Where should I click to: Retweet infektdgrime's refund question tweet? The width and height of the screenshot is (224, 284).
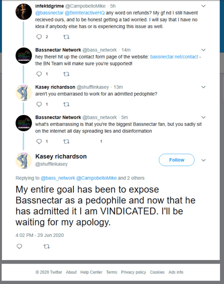click(66, 37)
